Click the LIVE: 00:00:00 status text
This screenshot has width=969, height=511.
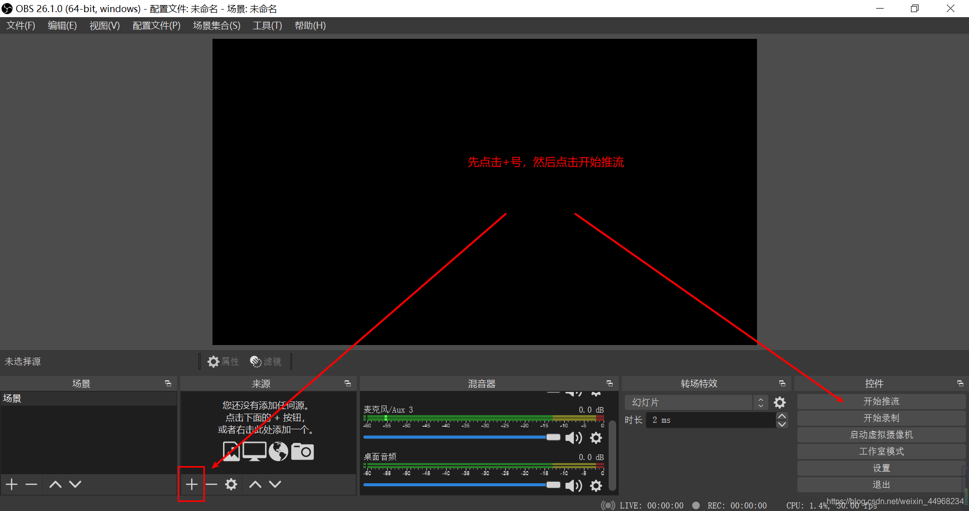[652, 505]
